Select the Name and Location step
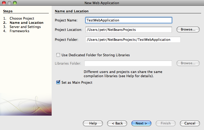 (x=26, y=22)
